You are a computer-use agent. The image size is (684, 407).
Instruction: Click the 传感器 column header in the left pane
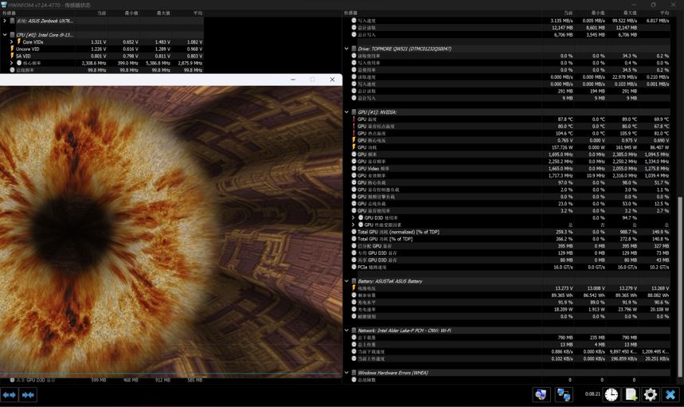tap(10, 13)
